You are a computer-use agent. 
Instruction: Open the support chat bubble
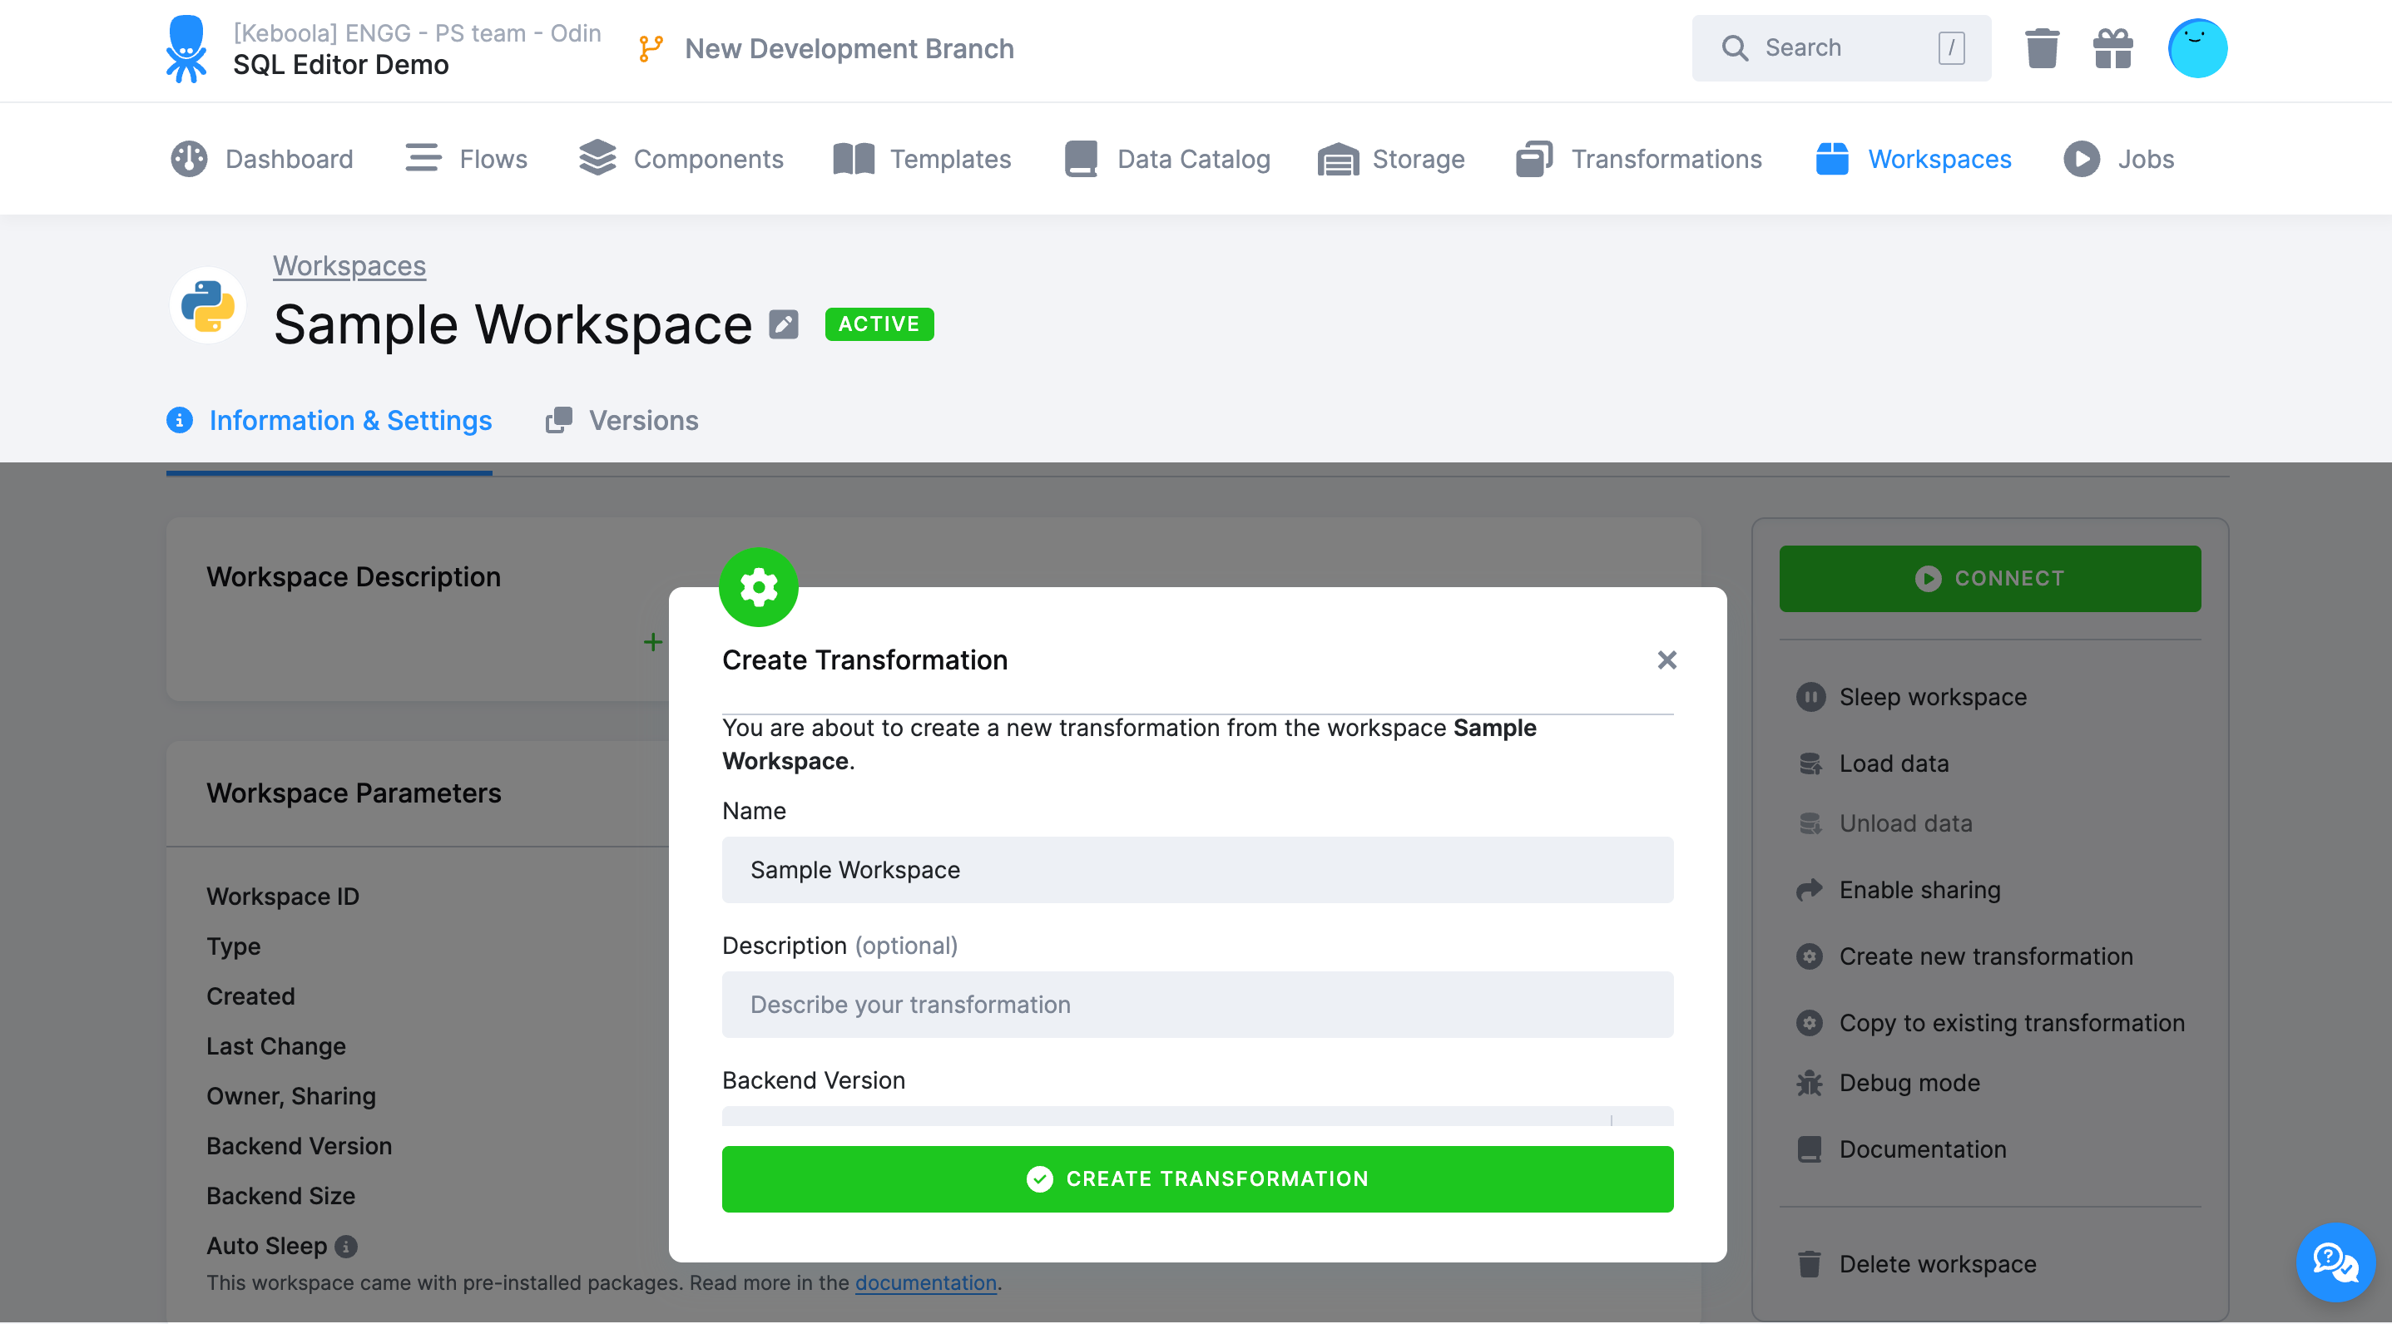tap(2337, 1262)
